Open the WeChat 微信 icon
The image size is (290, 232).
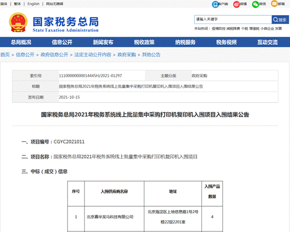[255, 4]
